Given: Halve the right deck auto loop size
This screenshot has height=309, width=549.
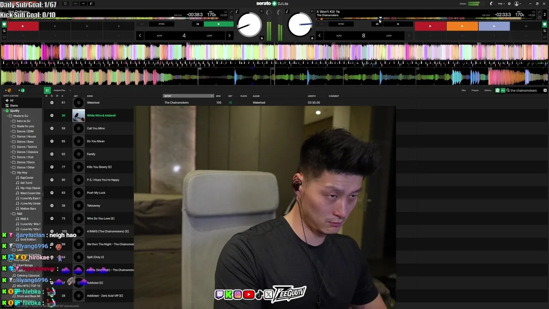Looking at the screenshot, I should (320, 36).
